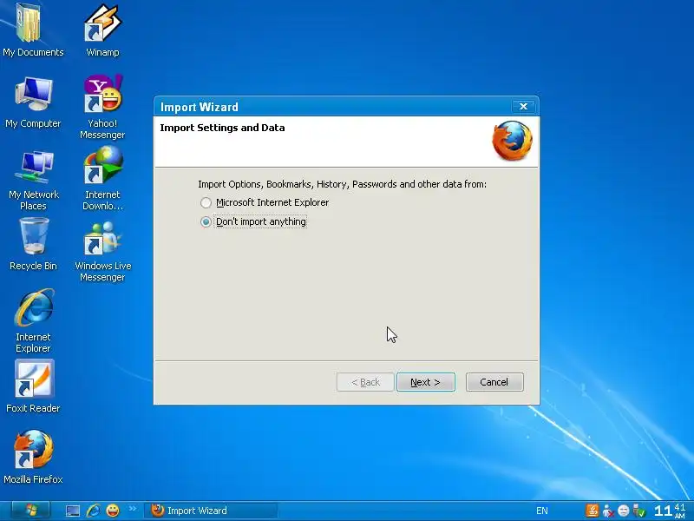Open the My Documents desktop folder
The image size is (694, 521).
click(33, 30)
